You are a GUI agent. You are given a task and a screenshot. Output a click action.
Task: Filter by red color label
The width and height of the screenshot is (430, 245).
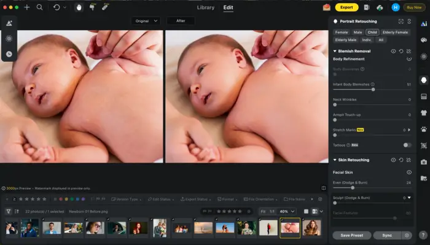click(61, 199)
